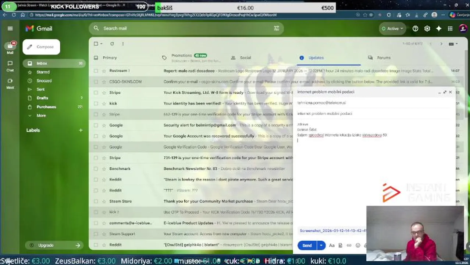Toggle the select-all messages checkbox

[96, 43]
